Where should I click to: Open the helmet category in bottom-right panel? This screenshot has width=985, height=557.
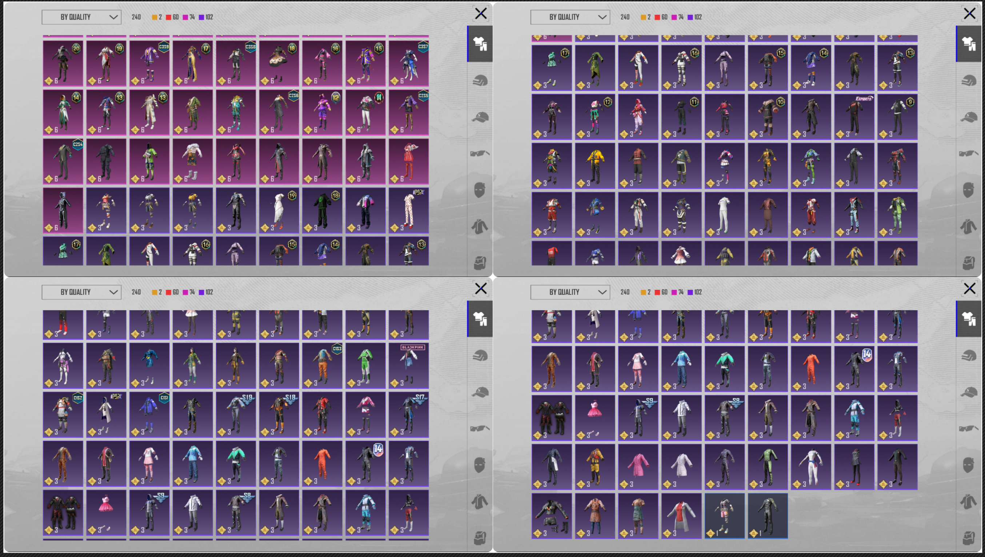click(969, 355)
